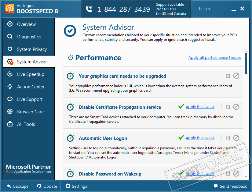Click the Microsoft Partner badge
This screenshot has width=252, height=192.
(28, 169)
